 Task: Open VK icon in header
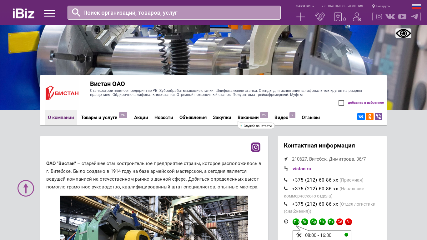[390, 17]
